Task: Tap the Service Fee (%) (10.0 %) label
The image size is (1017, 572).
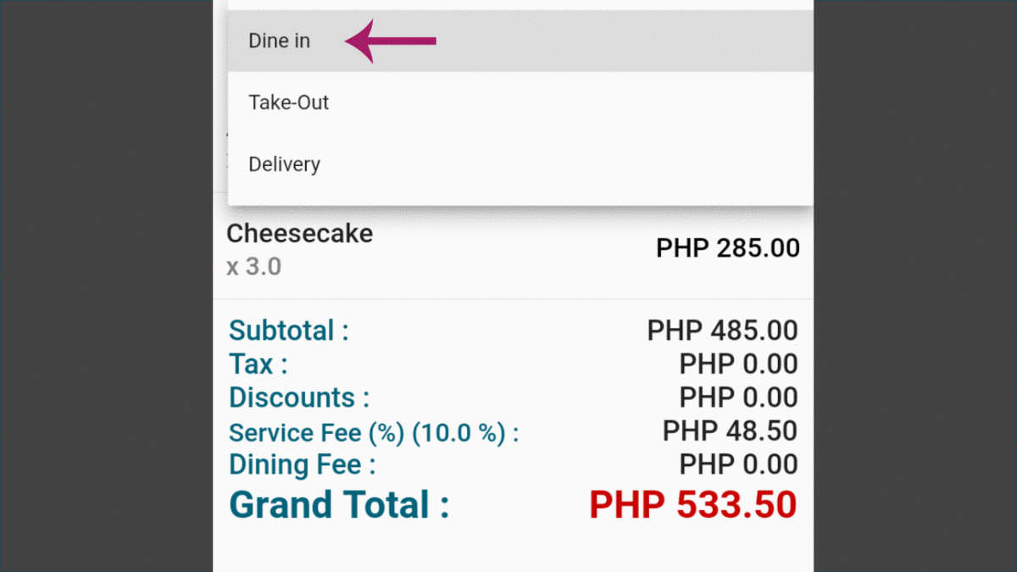Action: pos(374,433)
